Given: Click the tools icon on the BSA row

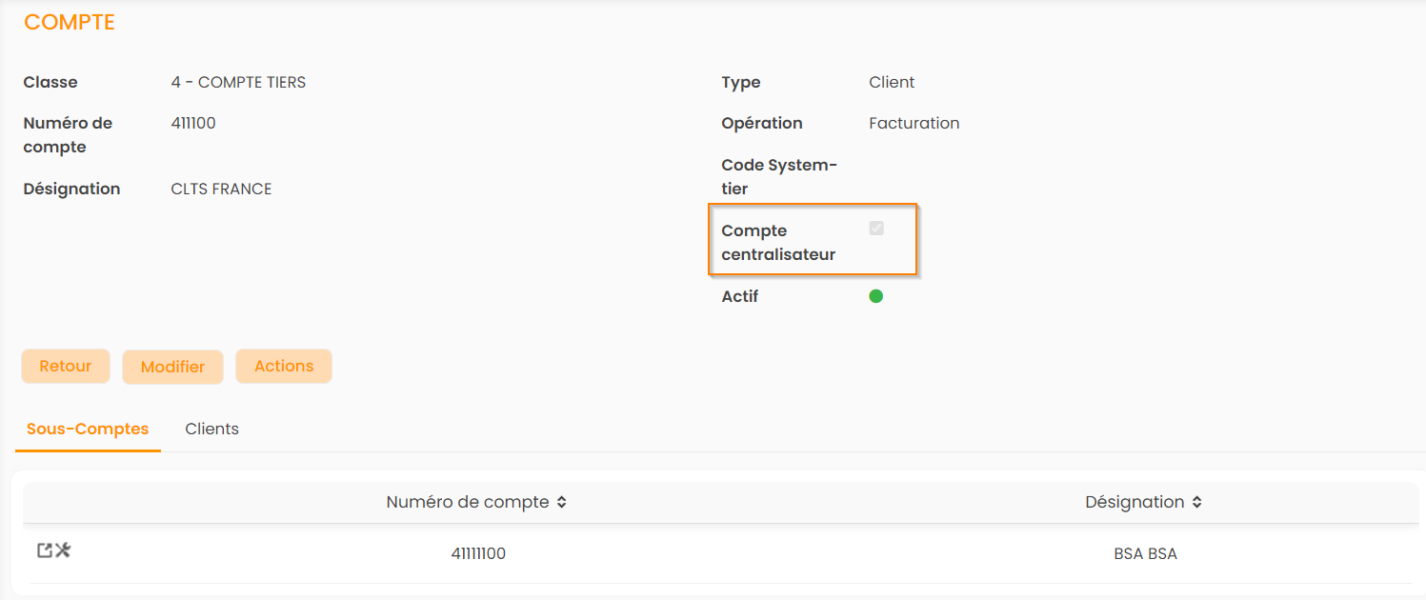Looking at the screenshot, I should point(63,550).
